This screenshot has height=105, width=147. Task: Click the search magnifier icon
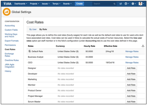click(114, 4)
